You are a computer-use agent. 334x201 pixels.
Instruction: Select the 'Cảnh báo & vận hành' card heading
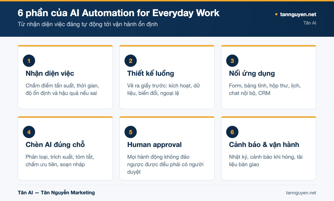click(264, 145)
